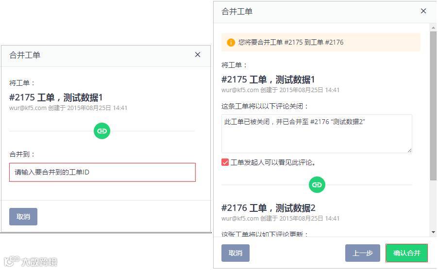438x270 pixels.
Task: Confirm with the 确认合并 button
Action: [x=406, y=253]
